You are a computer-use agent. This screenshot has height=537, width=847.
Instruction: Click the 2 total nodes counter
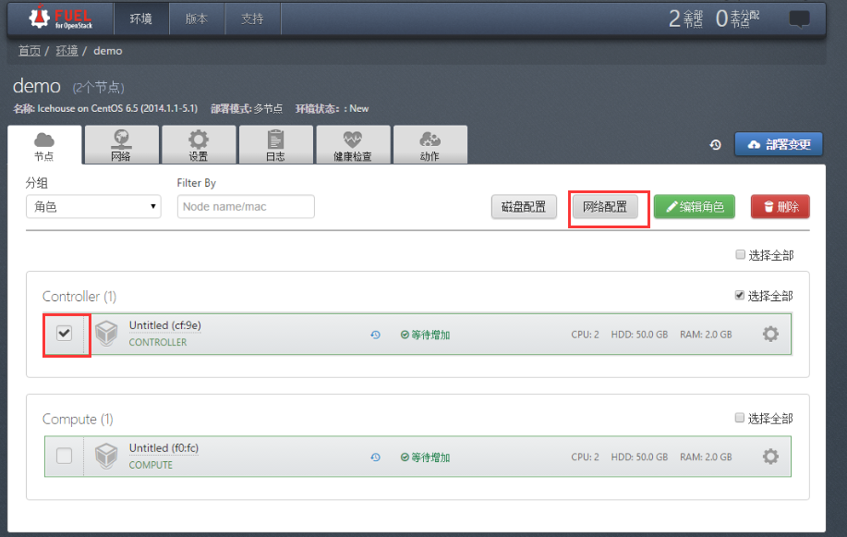686,18
